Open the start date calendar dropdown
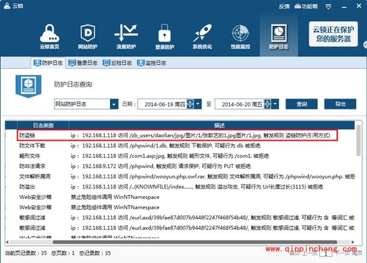Screen dimensions: 367x263 (197, 104)
